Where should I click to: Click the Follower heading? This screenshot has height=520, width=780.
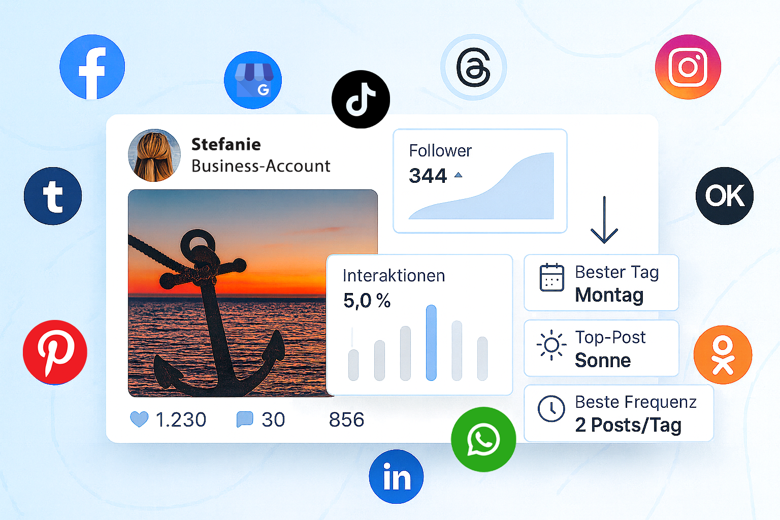coord(440,151)
